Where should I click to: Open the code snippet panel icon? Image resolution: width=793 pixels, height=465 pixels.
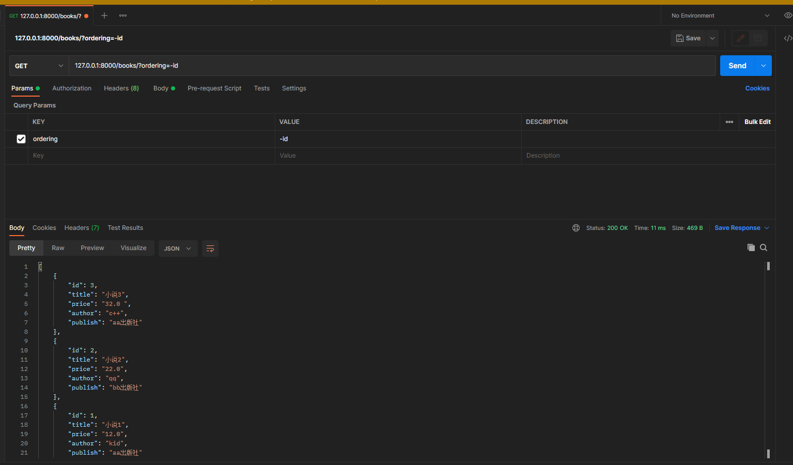click(x=787, y=38)
